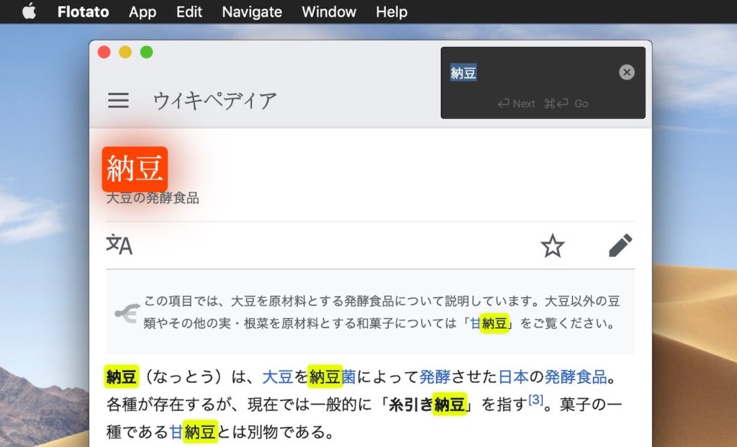
Task: Select the 文A language options icon
Action: (119, 245)
